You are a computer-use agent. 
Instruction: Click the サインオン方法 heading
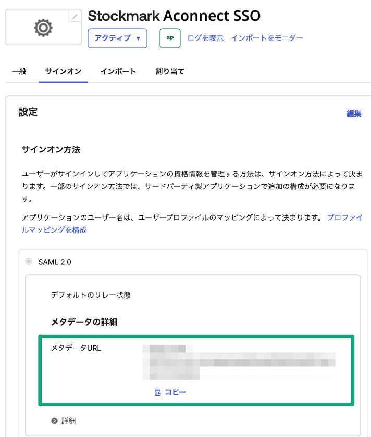(51, 150)
